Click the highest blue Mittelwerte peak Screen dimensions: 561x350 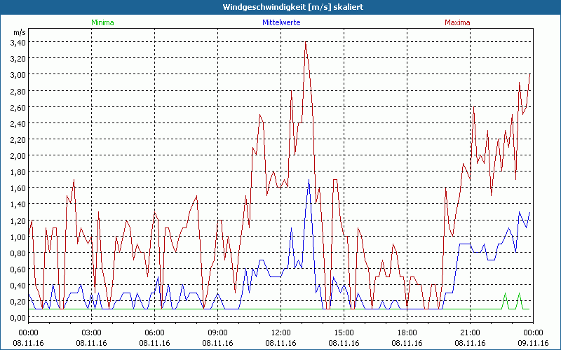tap(309, 180)
